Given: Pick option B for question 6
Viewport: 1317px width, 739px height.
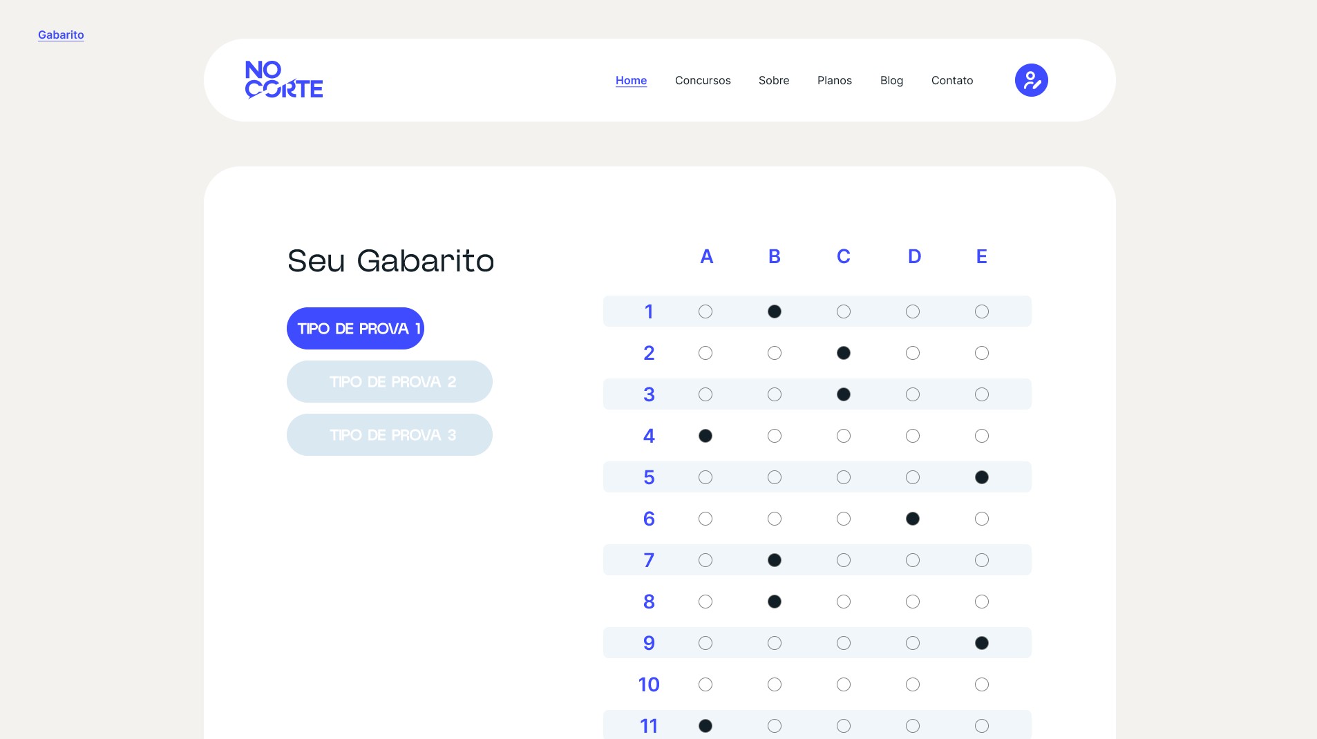Looking at the screenshot, I should (774, 519).
